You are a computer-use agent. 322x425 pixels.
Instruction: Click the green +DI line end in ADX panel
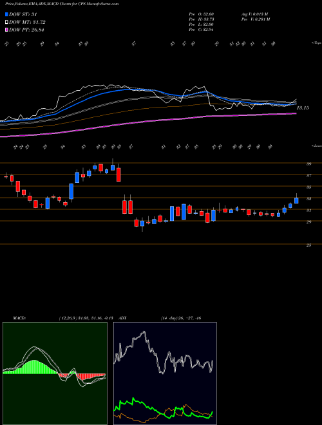click(212, 413)
